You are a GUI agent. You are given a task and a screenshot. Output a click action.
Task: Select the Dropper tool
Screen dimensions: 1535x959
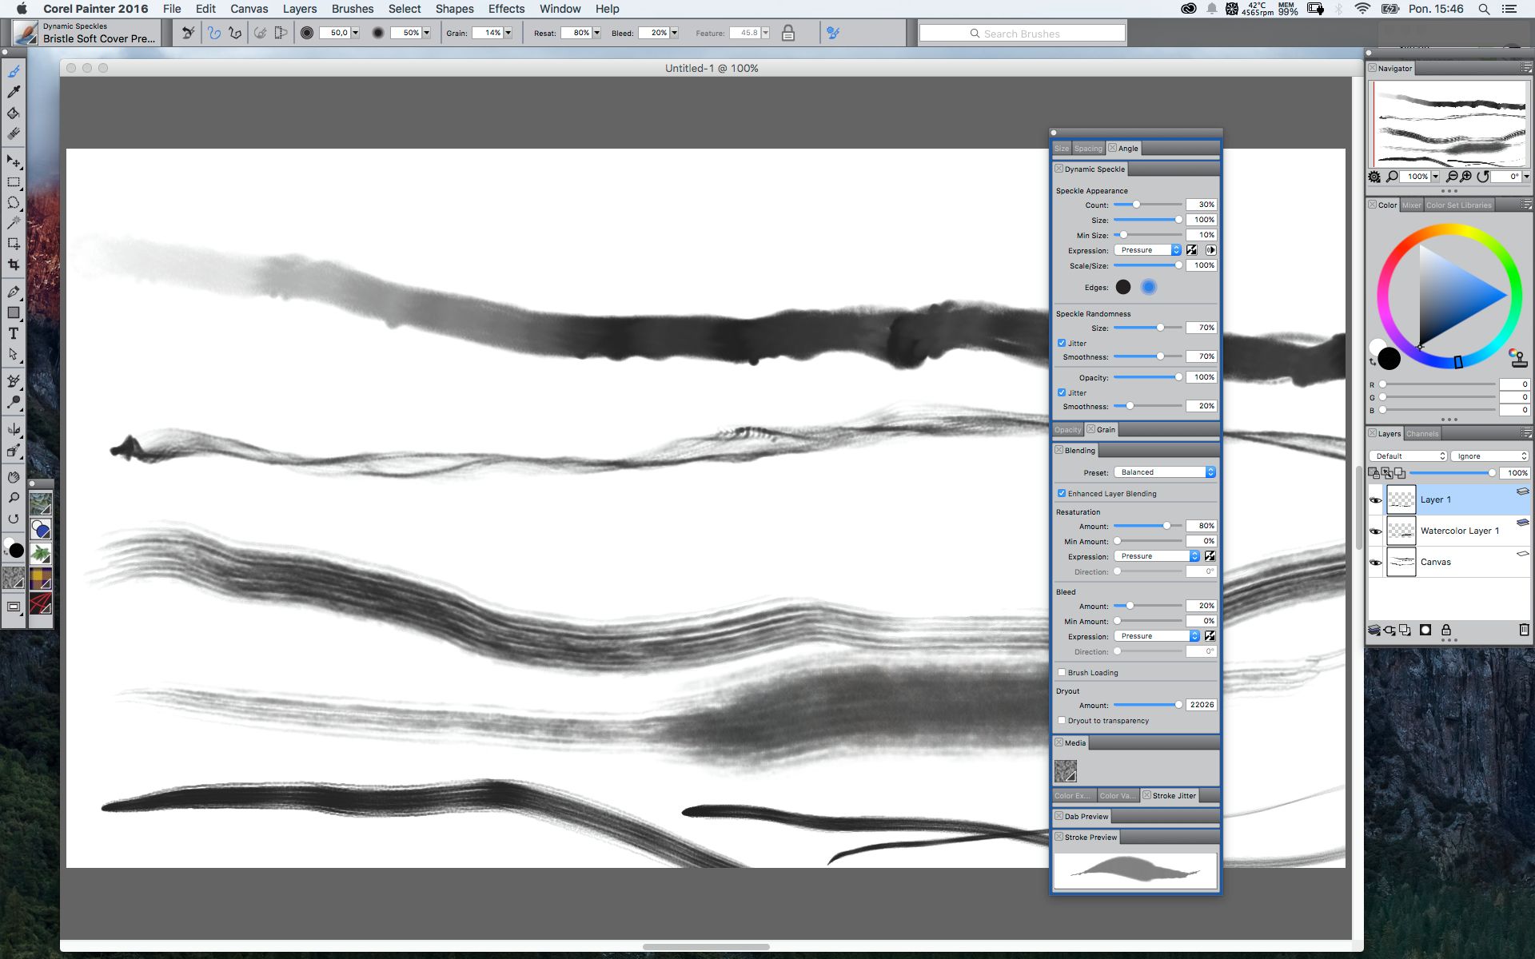[14, 92]
